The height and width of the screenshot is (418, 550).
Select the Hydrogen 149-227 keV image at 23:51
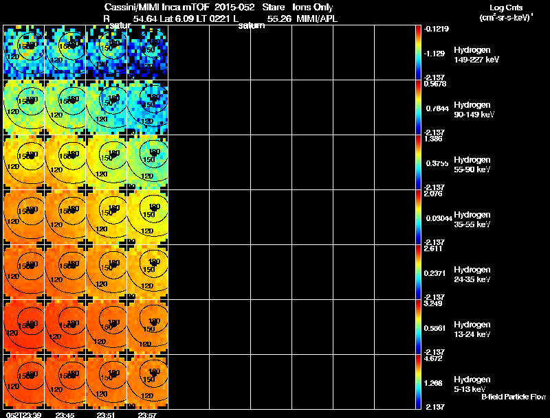click(107, 52)
